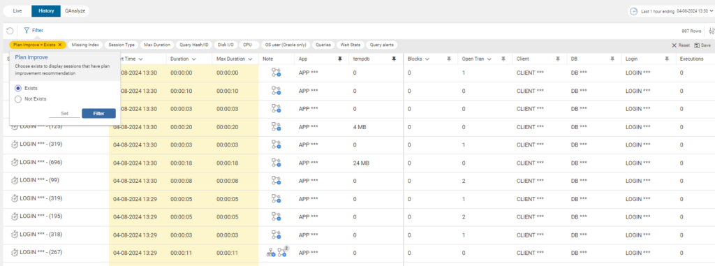Click the clock icon beside time range
The image size is (715, 266).
click(x=633, y=11)
